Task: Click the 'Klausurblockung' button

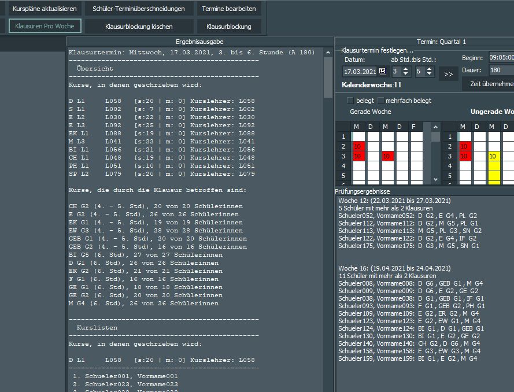Action: pos(229,27)
